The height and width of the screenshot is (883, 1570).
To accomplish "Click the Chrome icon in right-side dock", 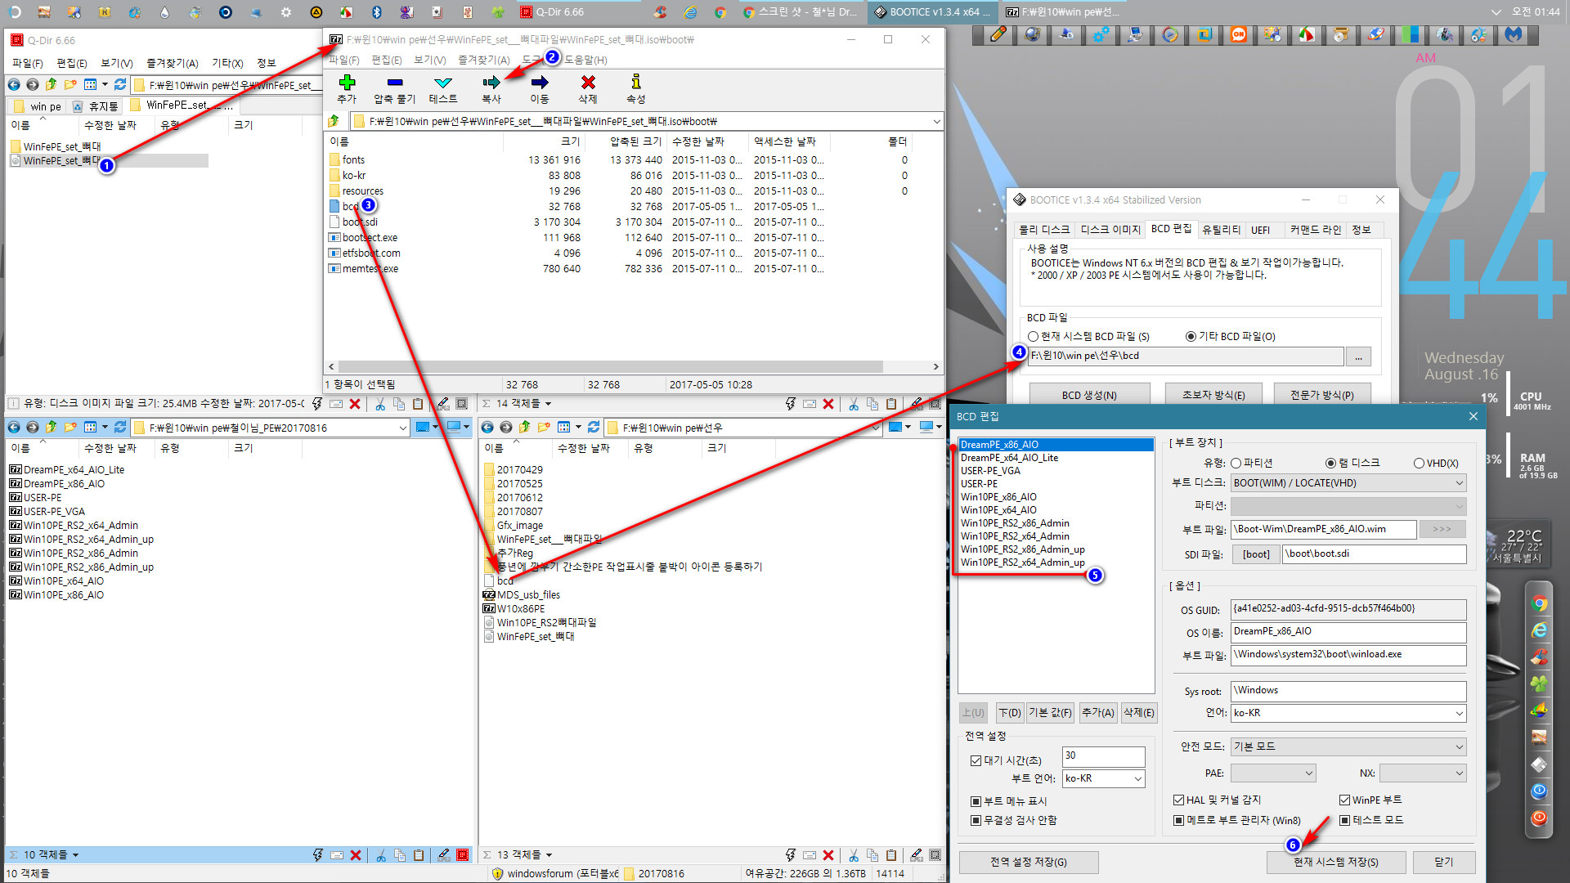I will pyautogui.click(x=1540, y=604).
